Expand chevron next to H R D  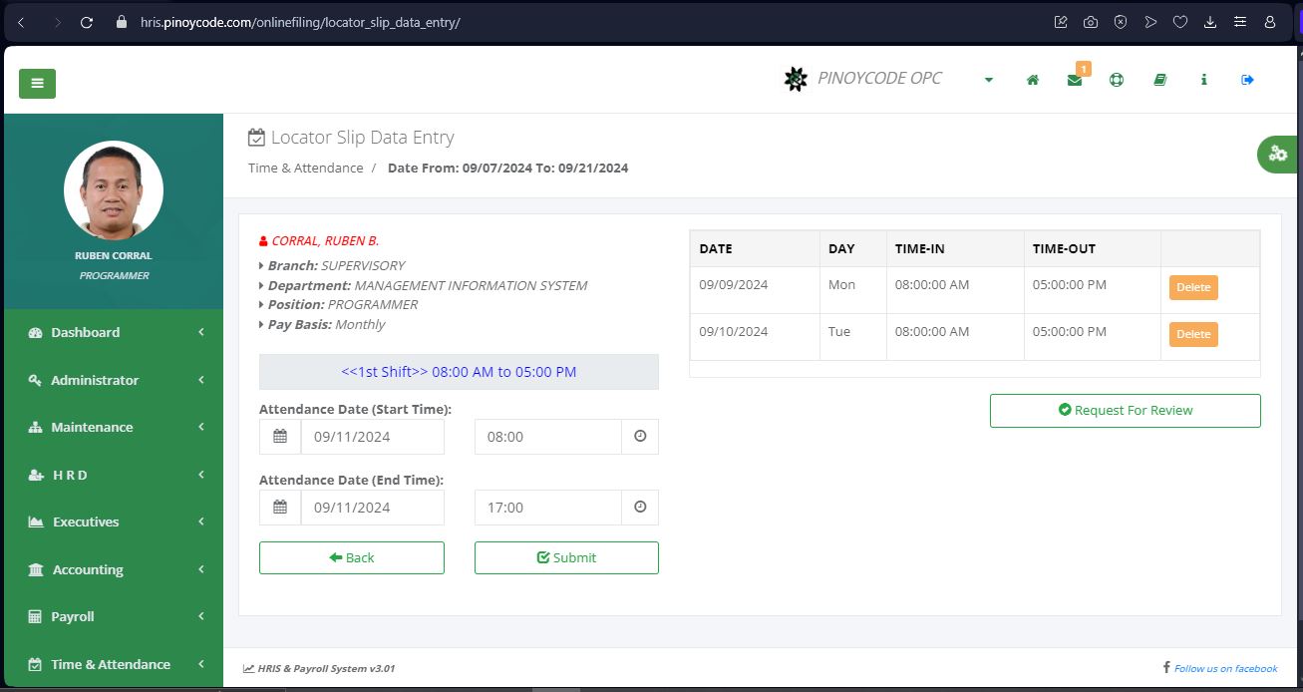pyautogui.click(x=201, y=475)
